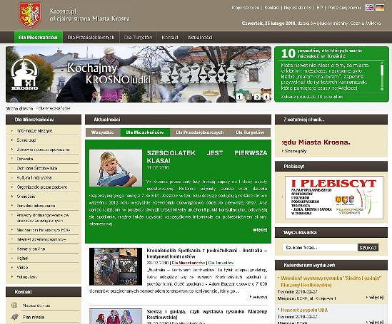This screenshot has height=324, width=392.
Task: Open Sześciolatek jest pierwsza klasa headline
Action: (207, 157)
